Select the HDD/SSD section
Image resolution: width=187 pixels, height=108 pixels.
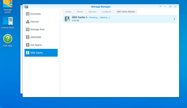click(41, 37)
